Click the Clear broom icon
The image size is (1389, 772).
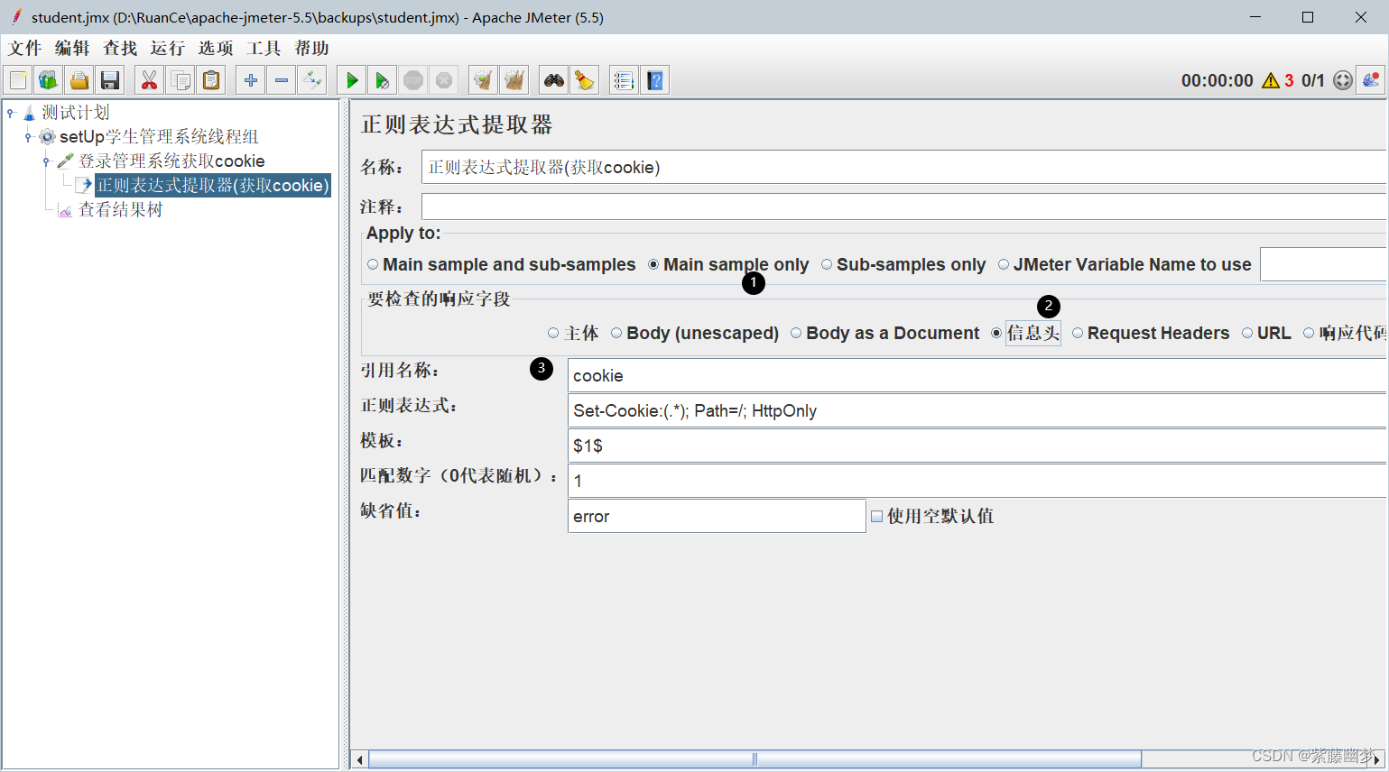point(484,80)
